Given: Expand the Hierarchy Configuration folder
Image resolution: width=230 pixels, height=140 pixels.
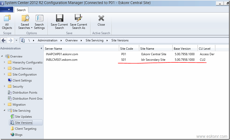Looking at the screenshot, I should click(5, 62).
